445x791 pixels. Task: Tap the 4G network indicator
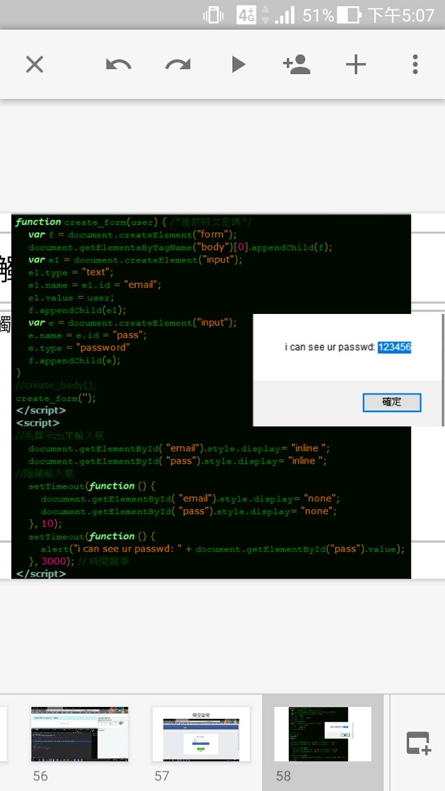(x=247, y=15)
